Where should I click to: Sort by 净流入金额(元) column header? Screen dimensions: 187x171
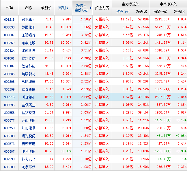coord(81,8)
